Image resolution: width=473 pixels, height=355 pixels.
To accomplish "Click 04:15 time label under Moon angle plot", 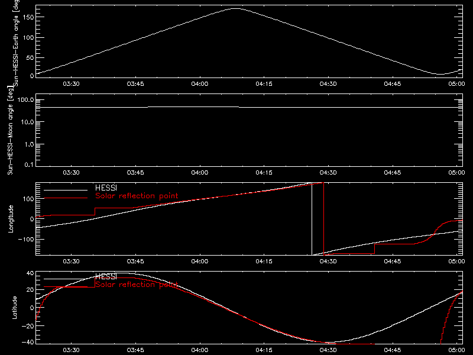I will pos(264,172).
